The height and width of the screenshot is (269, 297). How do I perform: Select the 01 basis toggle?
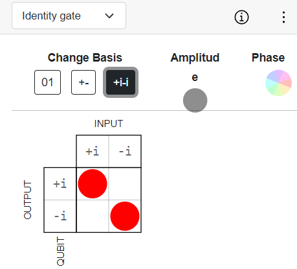point(47,82)
